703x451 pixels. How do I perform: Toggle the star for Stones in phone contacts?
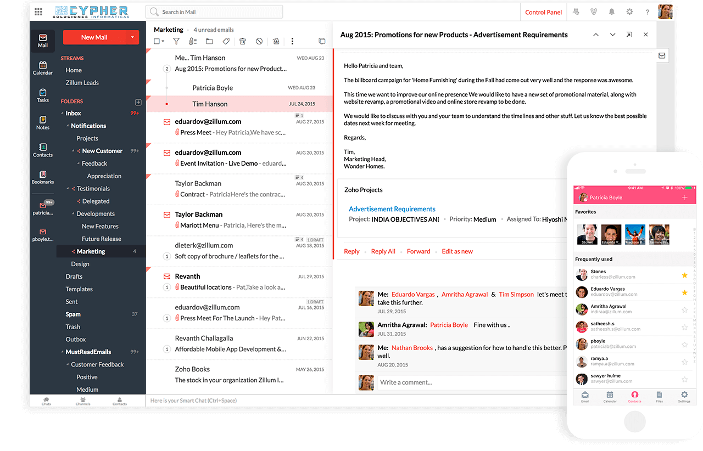coord(684,275)
